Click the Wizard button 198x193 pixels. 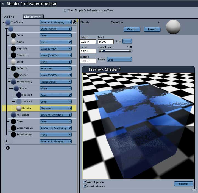point(132,30)
